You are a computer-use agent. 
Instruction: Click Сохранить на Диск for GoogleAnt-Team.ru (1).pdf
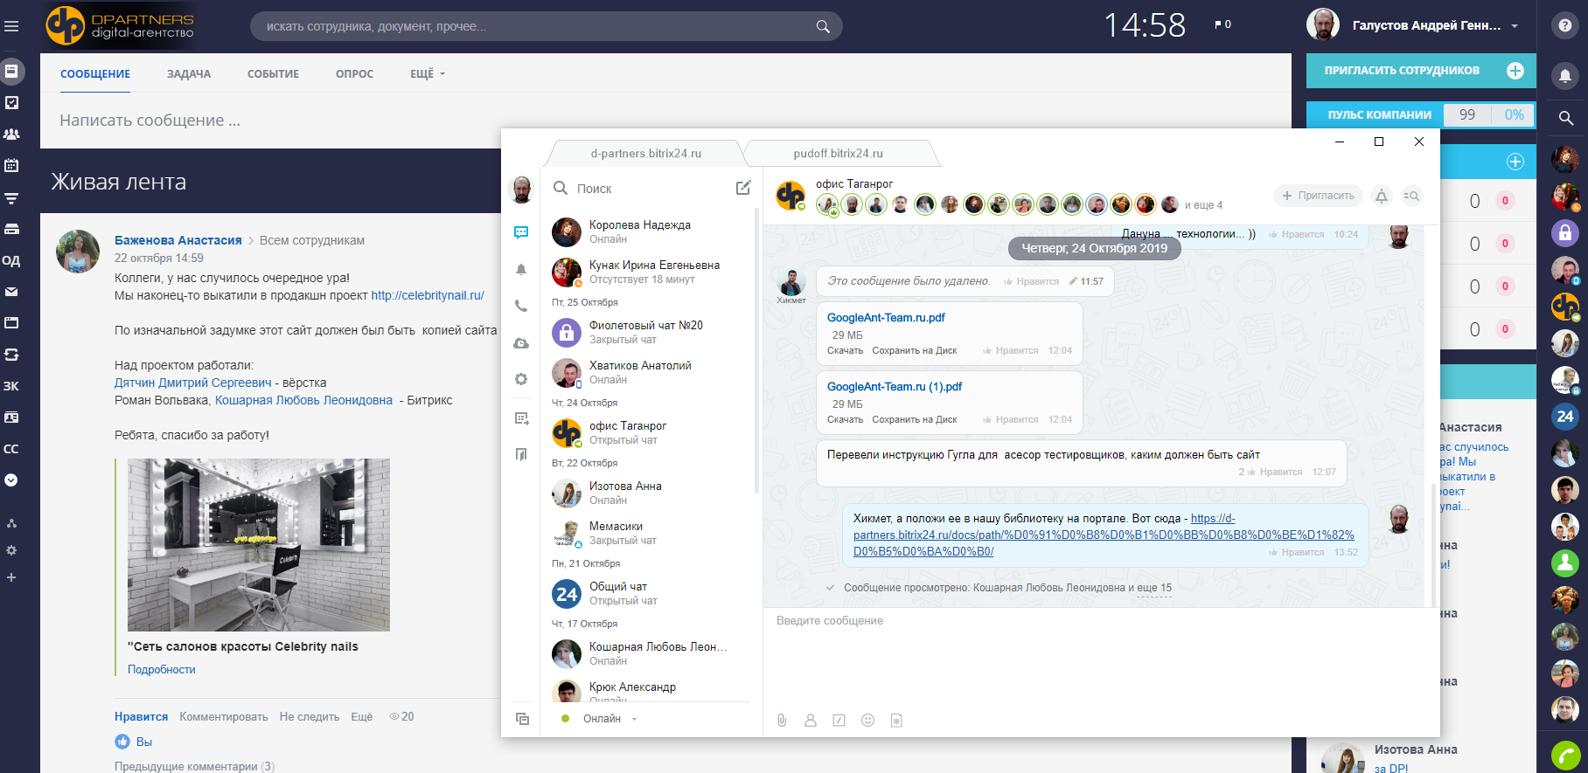(x=915, y=419)
